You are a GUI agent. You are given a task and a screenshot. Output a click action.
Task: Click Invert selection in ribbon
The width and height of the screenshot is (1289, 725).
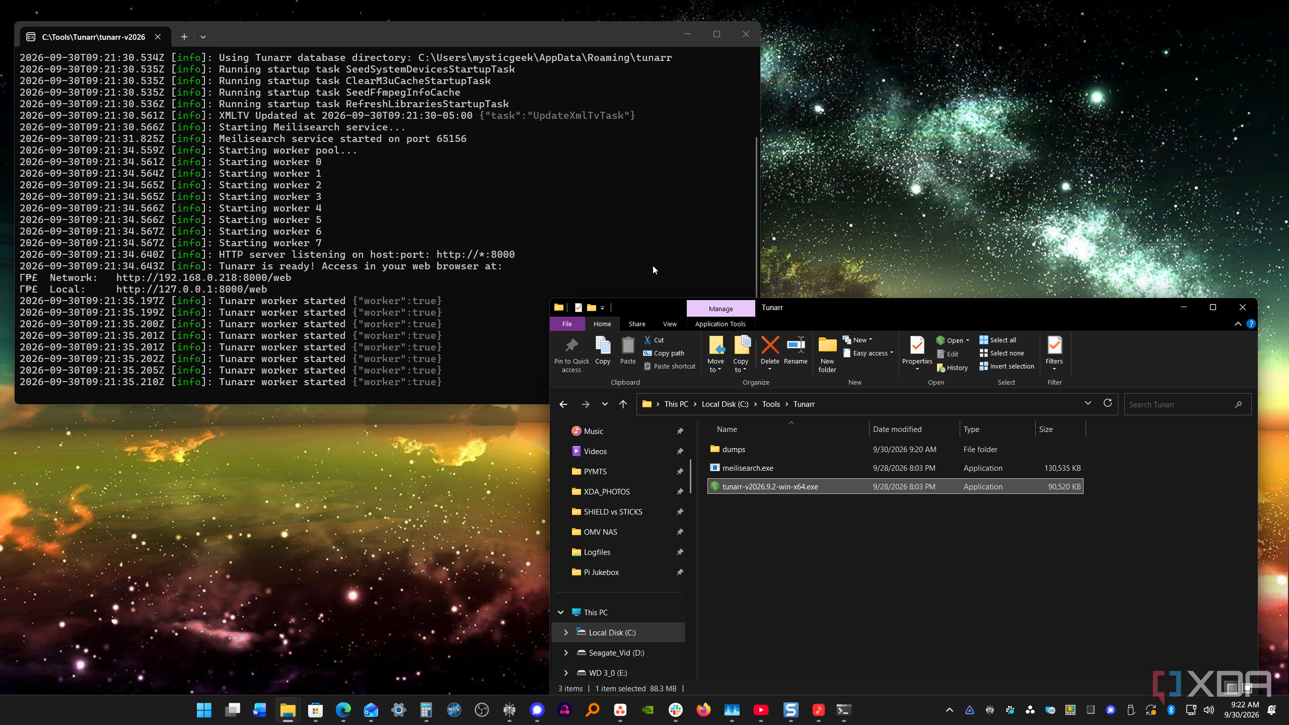pyautogui.click(x=1007, y=367)
